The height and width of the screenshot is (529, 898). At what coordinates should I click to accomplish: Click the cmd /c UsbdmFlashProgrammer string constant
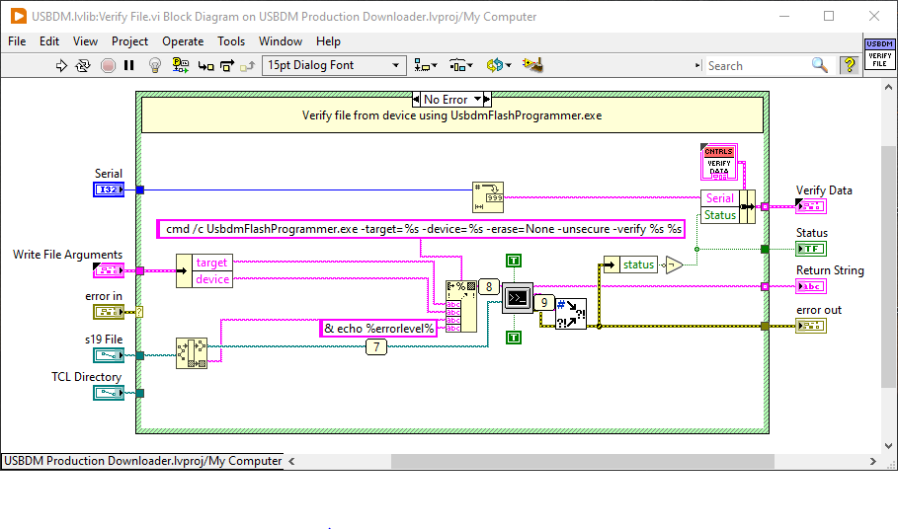421,229
